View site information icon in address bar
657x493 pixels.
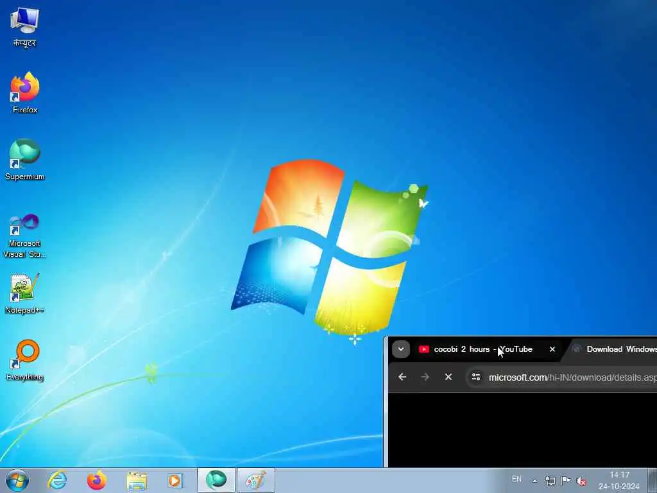pyautogui.click(x=476, y=377)
